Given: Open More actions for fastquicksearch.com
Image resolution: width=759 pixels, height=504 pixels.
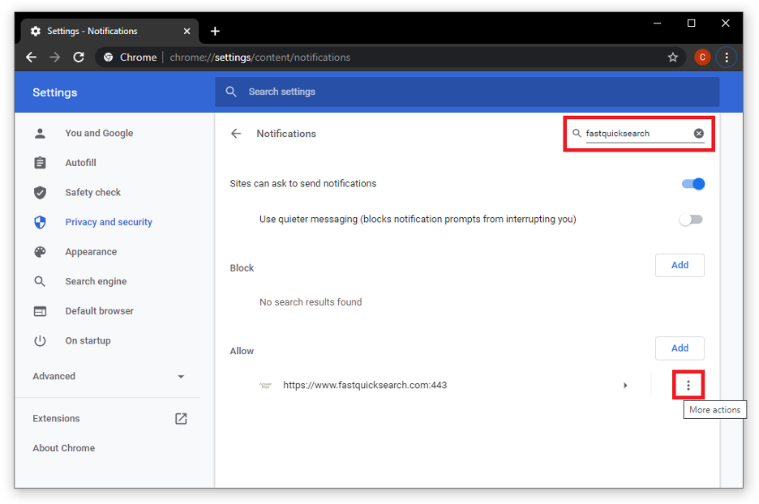Looking at the screenshot, I should [x=688, y=386].
